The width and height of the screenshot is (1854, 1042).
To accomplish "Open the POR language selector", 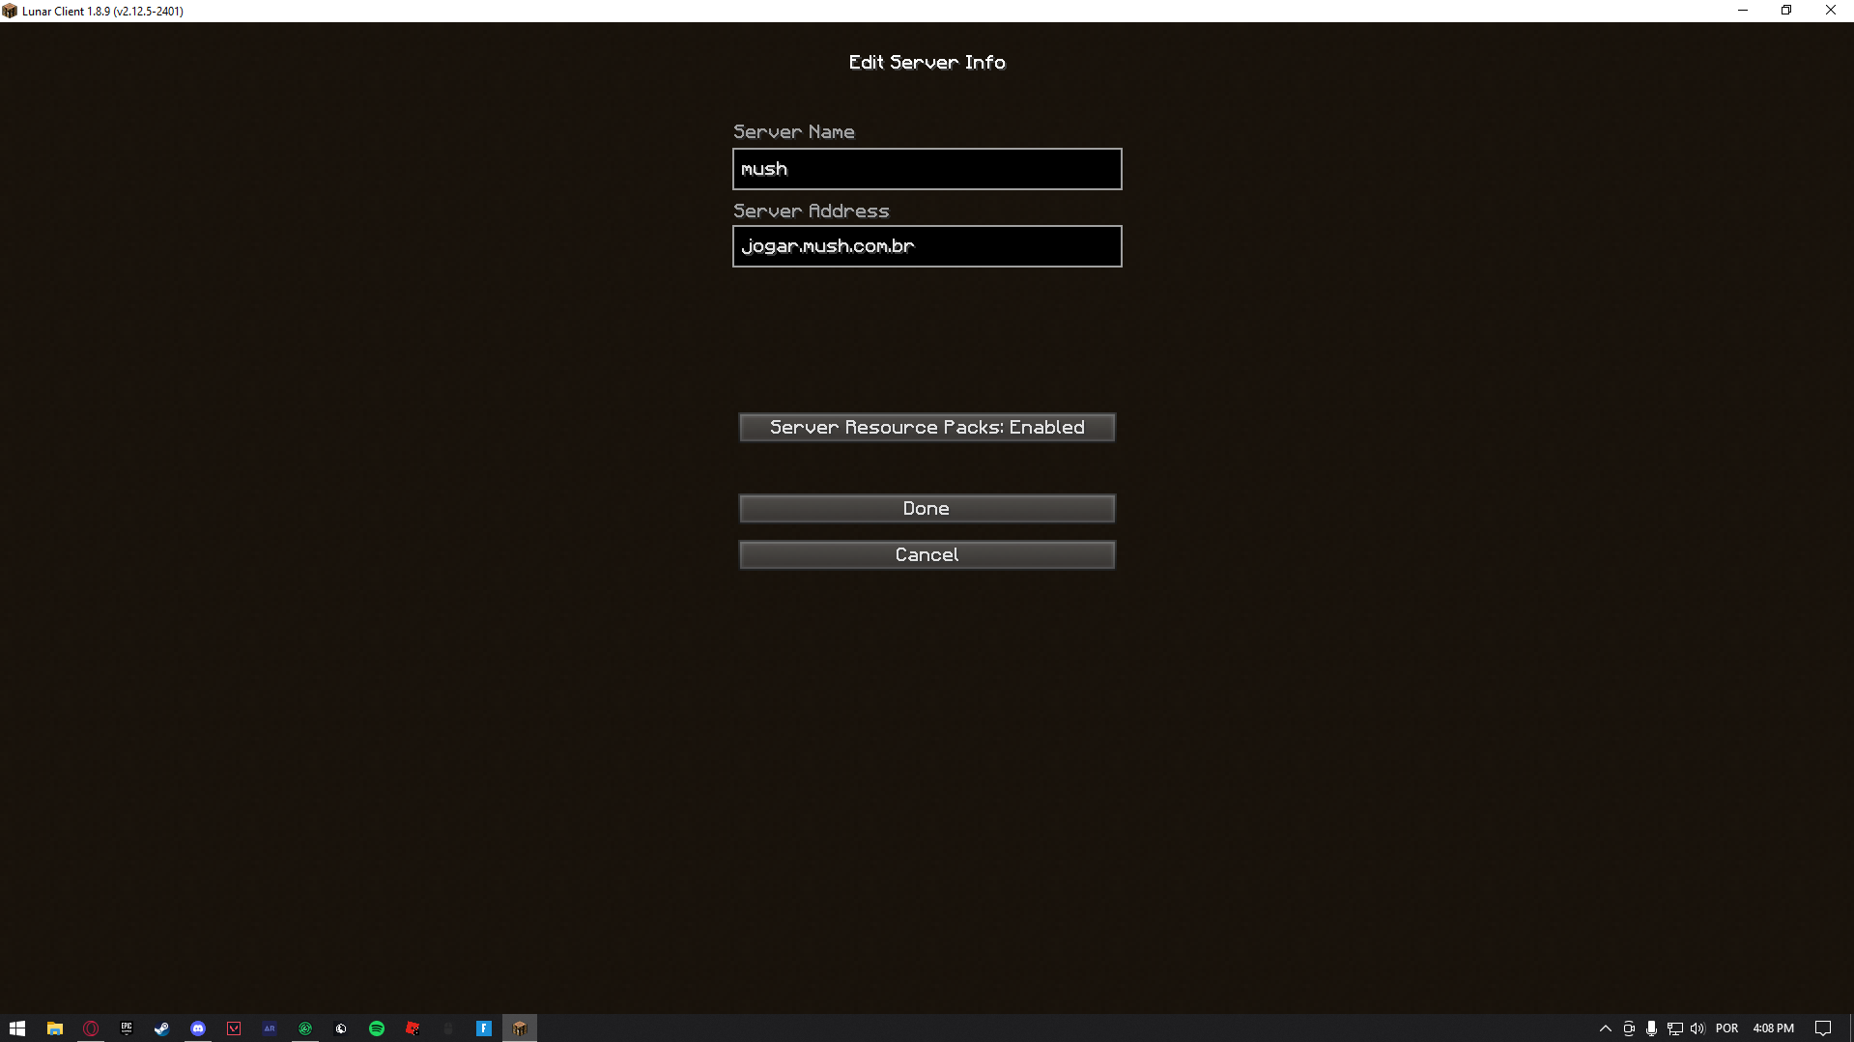I will click(1727, 1028).
